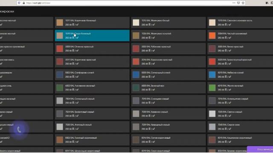Click the highlighted 1019 RAL grey-beige swatch

60,36
